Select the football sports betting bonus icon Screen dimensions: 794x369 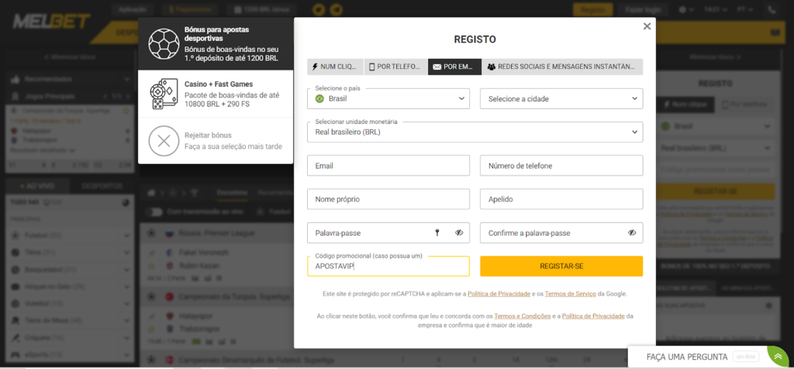click(164, 43)
